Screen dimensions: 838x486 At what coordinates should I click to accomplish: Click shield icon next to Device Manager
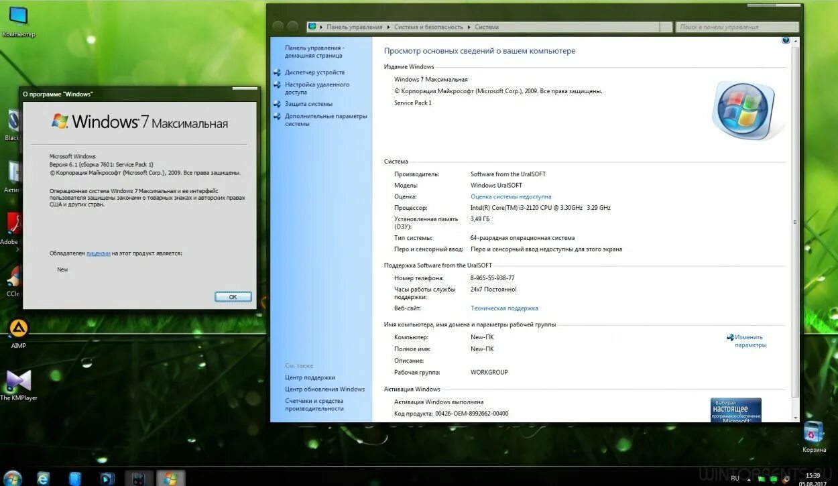[278, 72]
